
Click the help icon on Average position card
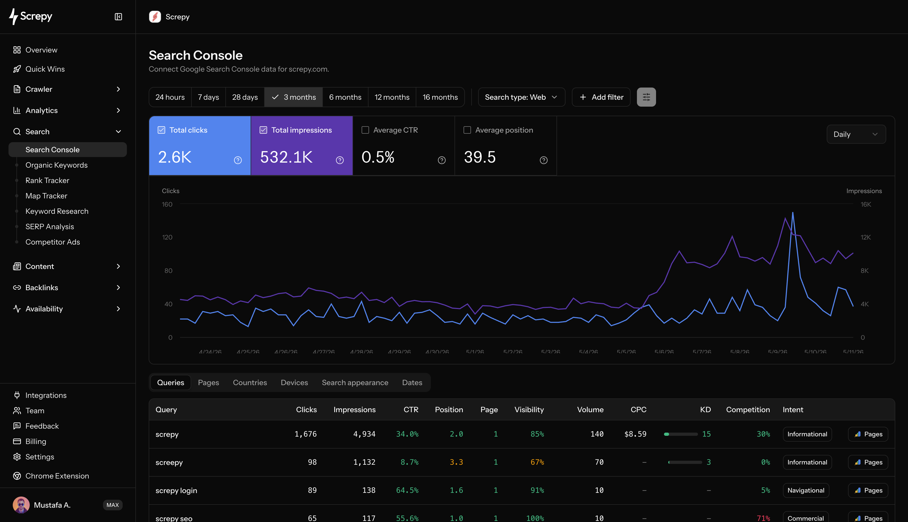pyautogui.click(x=543, y=160)
